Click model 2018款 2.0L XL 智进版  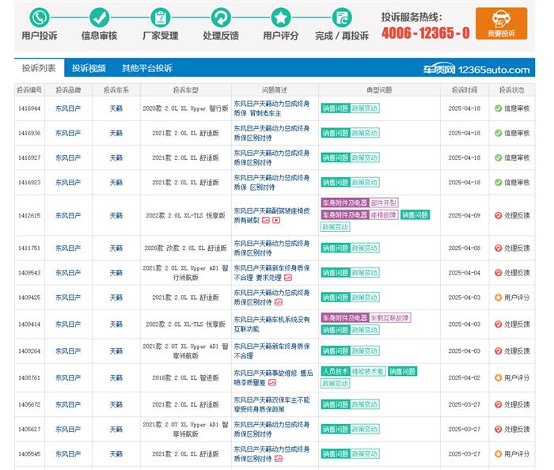185,378
